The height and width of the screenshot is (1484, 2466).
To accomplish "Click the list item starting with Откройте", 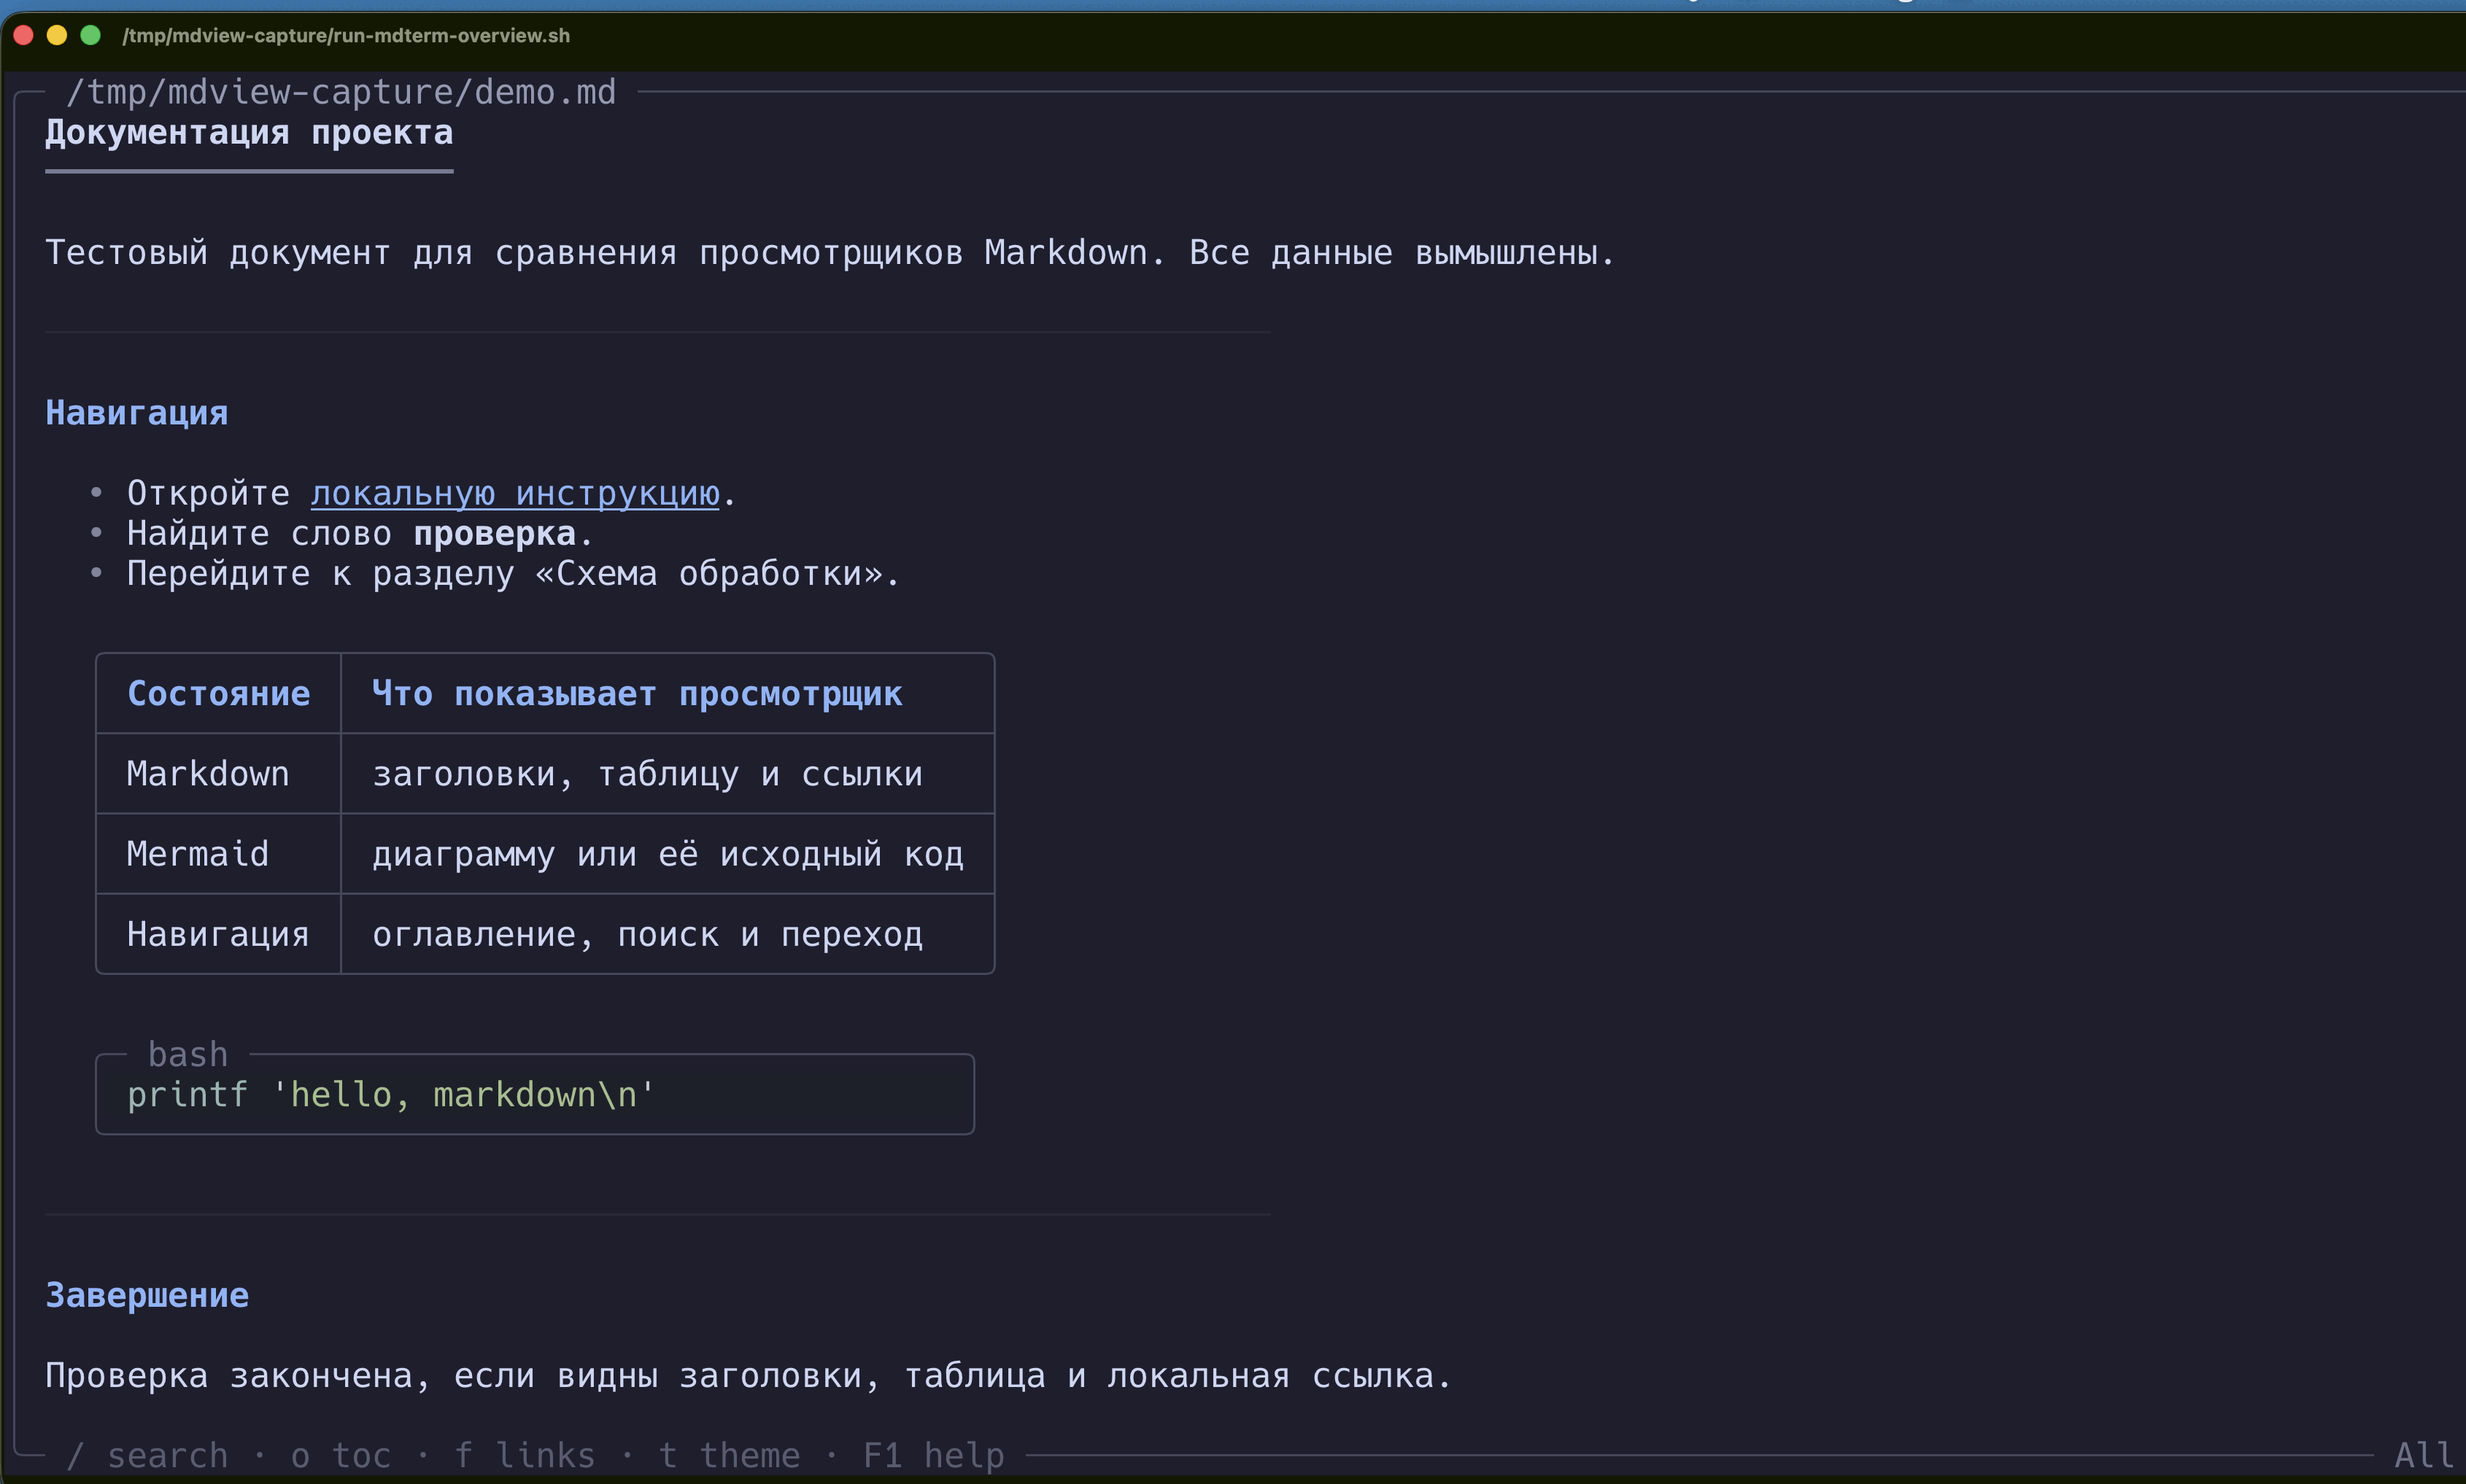I will [431, 494].
